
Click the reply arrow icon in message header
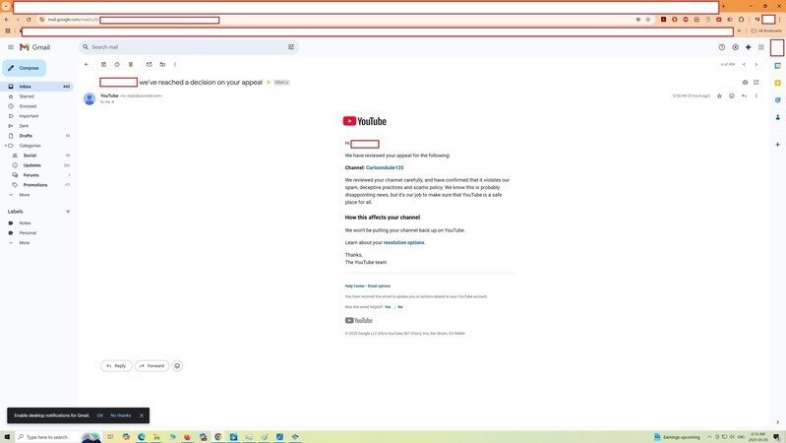[744, 95]
